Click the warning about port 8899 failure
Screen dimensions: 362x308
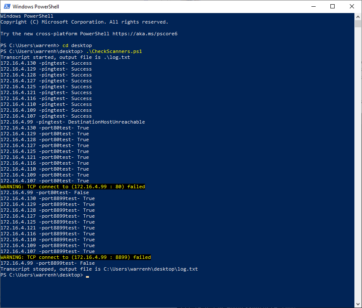click(76, 257)
